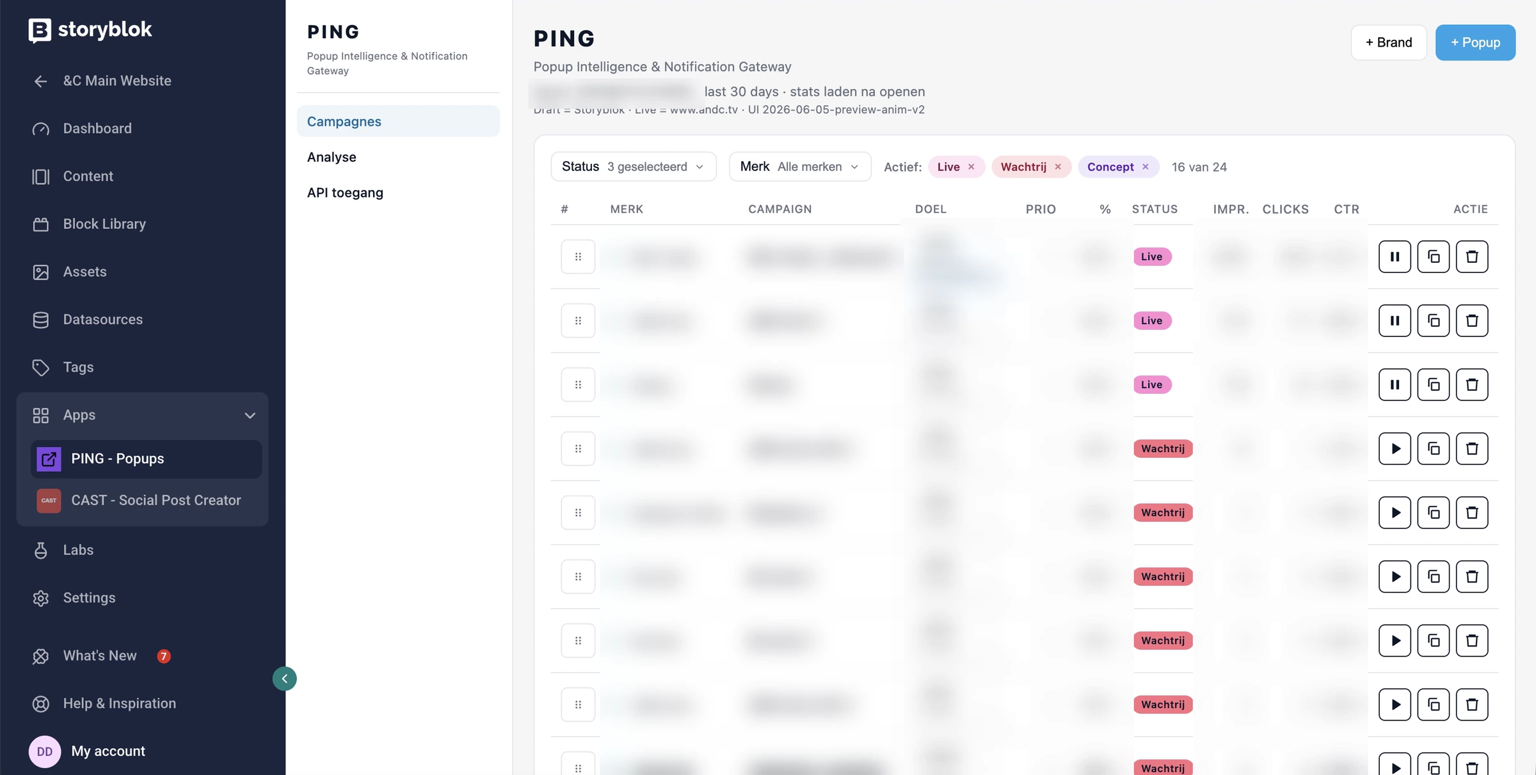Grab drag handle of first Live row
This screenshot has height=775, width=1536.
click(578, 256)
